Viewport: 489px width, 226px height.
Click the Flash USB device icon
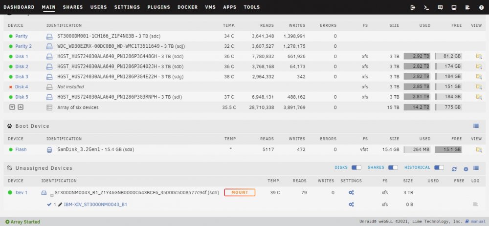coord(49,149)
